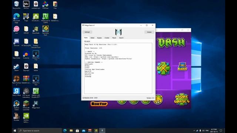Select the osu! desktop shortcut
Image resolution: width=237 pixels, height=133 pixels.
(16, 30)
